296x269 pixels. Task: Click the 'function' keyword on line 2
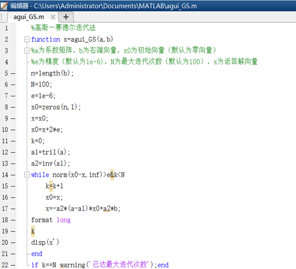45,39
